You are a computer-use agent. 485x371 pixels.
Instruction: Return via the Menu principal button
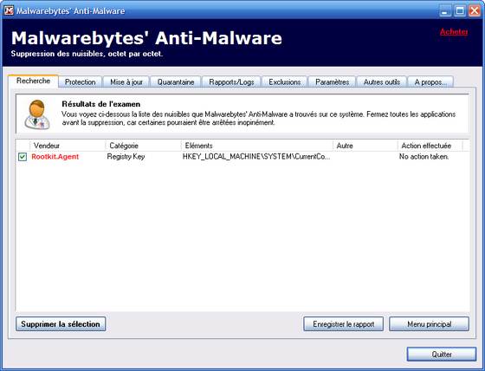coord(429,324)
